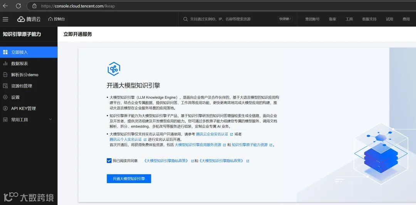
Task: Open 备案 in the top bar
Action: (332, 19)
